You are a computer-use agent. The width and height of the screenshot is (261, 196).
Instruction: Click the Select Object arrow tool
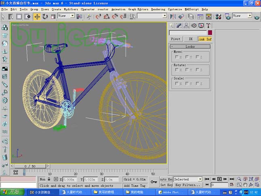pos(3,17)
